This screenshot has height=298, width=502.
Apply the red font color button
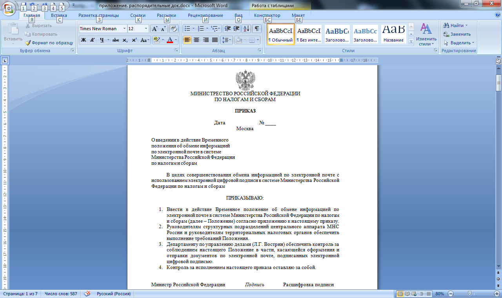pyautogui.click(x=170, y=40)
